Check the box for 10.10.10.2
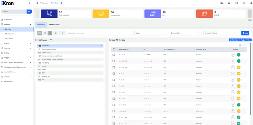The image size is (253, 125). pos(114,74)
